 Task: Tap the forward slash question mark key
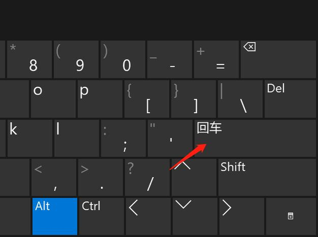(x=146, y=177)
